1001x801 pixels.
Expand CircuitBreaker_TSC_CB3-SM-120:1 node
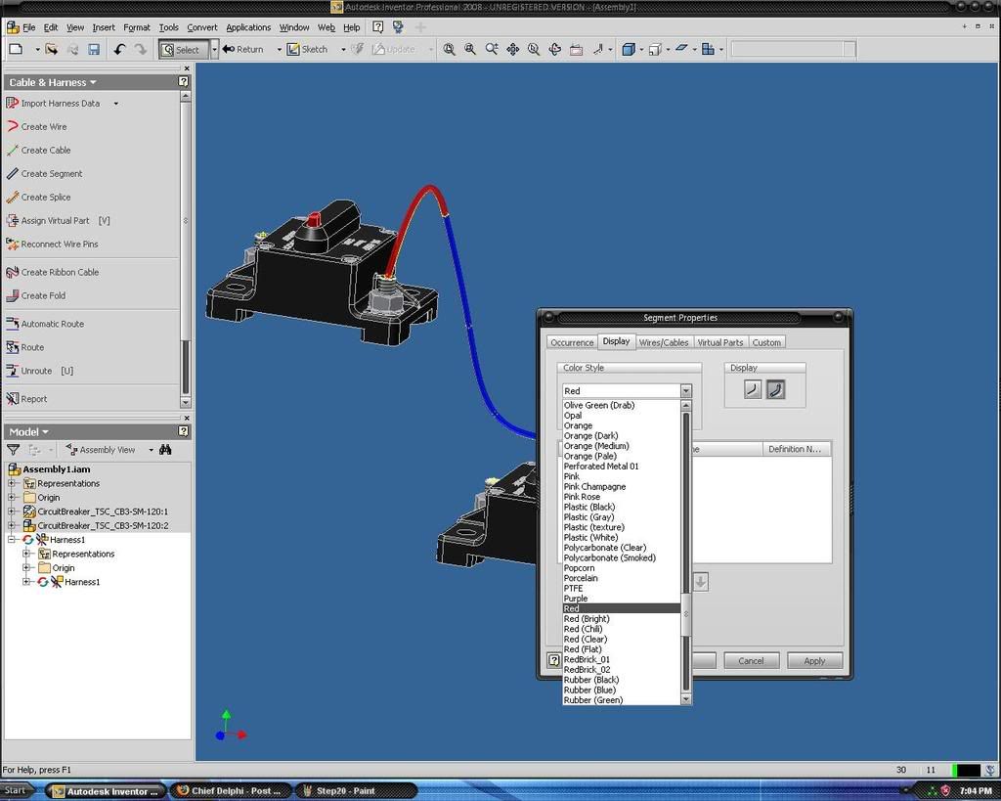click(x=12, y=512)
